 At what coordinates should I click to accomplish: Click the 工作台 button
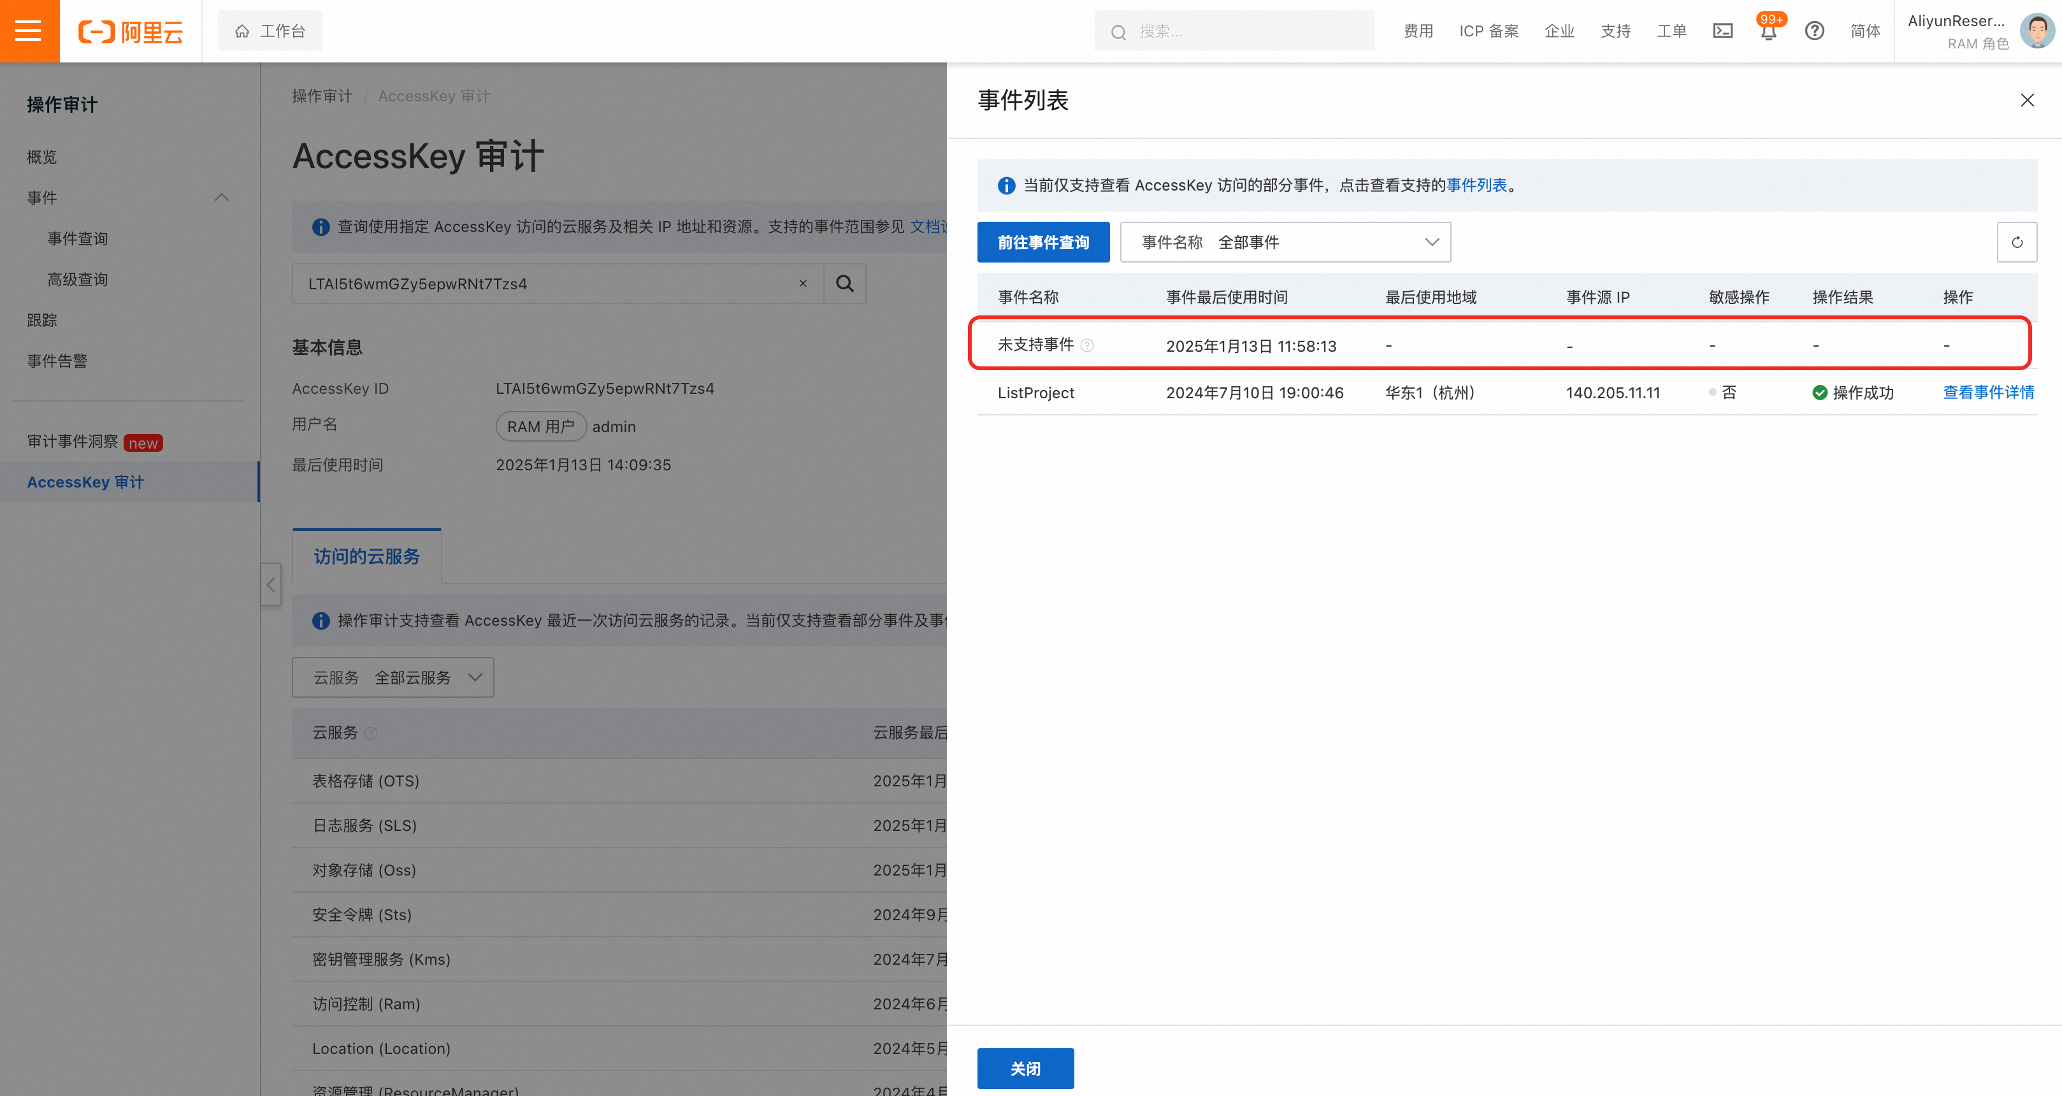coord(270,31)
